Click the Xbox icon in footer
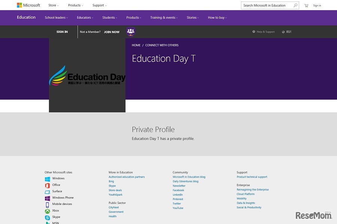This screenshot has width=337, height=224. pyautogui.click(x=48, y=211)
